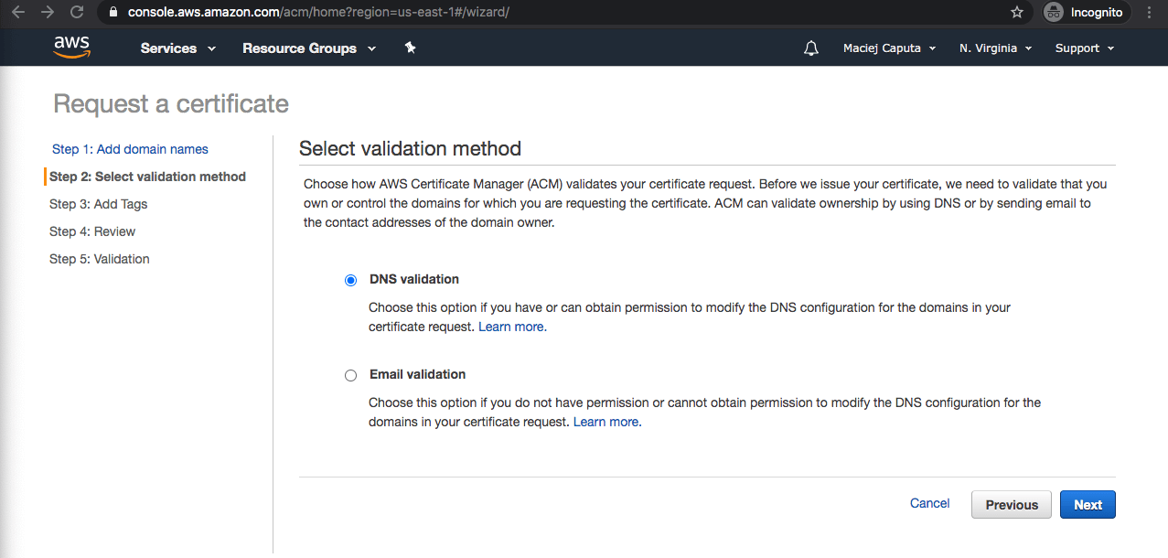The width and height of the screenshot is (1168, 558).
Task: Open the Maciej Caputa account menu
Action: 889,48
